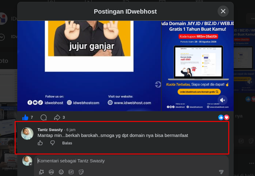The width and height of the screenshot is (255, 176).
Task: View the like reaction summary icon
Action: 221,117
